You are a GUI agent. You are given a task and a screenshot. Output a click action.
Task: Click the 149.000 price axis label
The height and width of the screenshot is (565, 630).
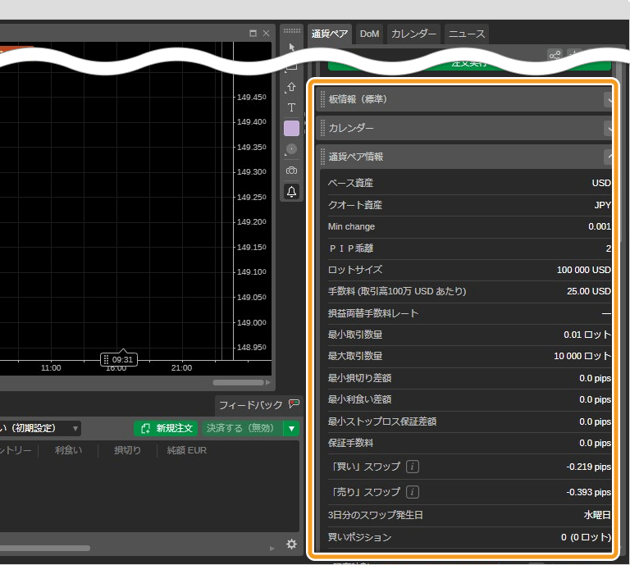pos(252,322)
